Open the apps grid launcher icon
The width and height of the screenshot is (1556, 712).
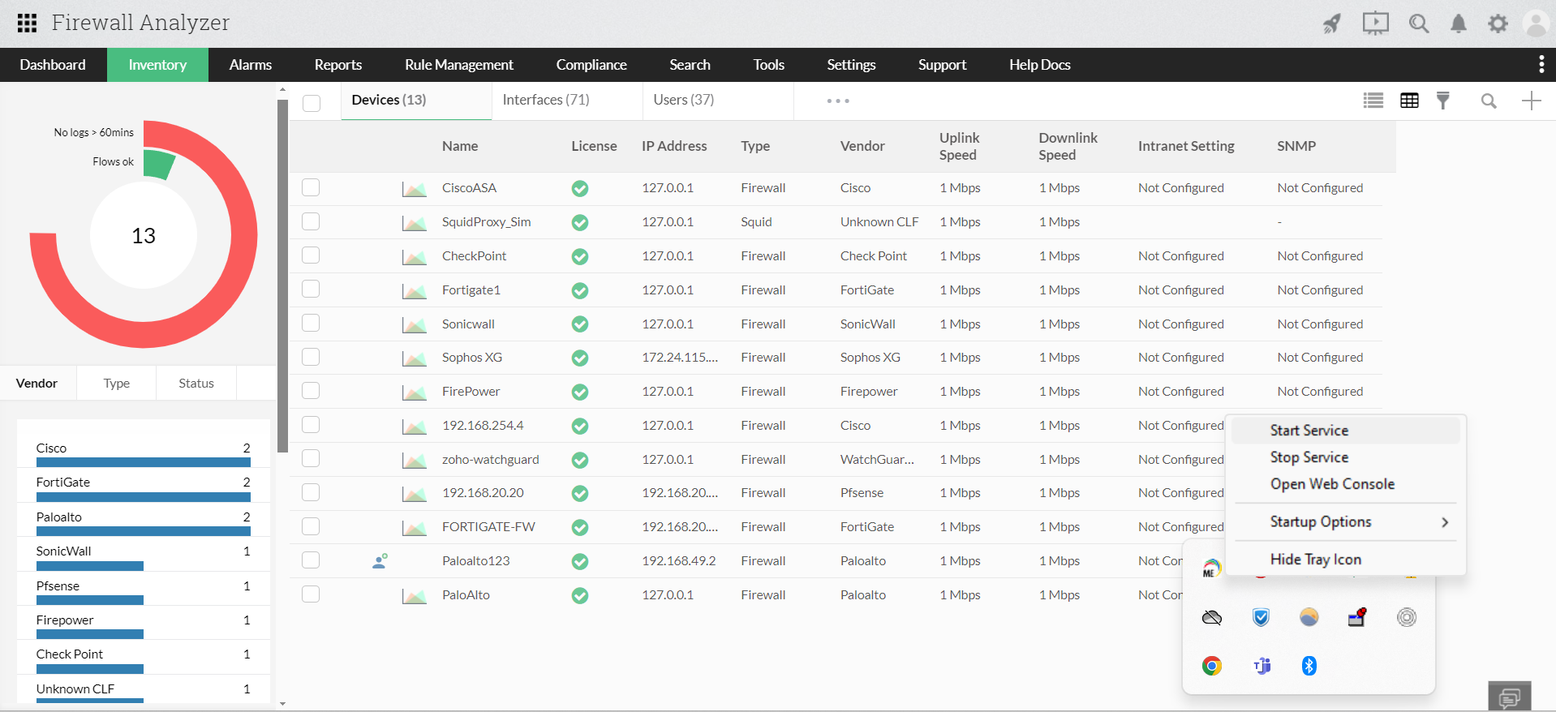click(27, 23)
